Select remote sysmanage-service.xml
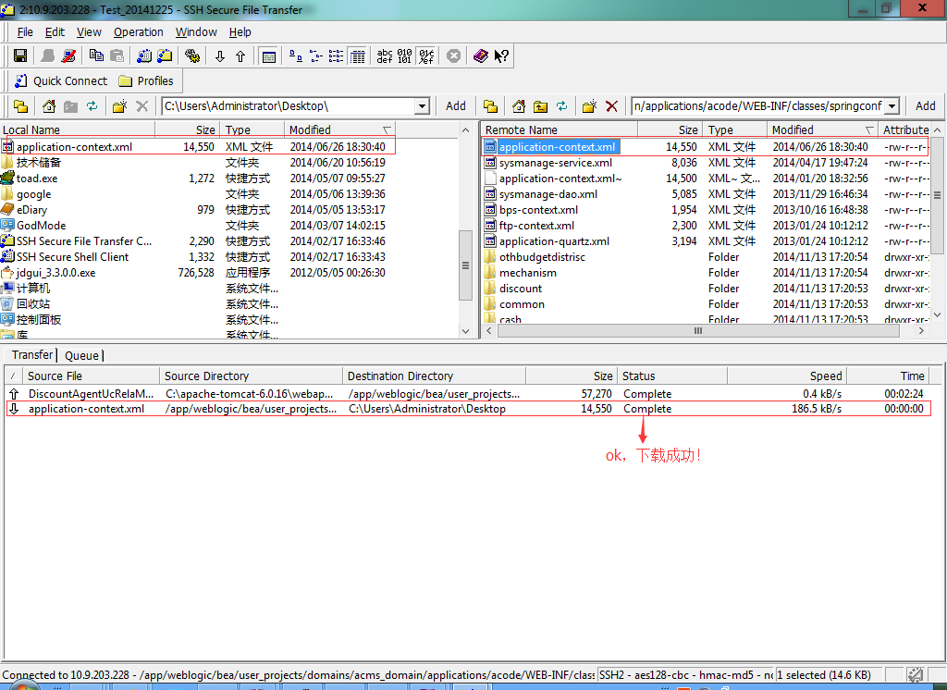This screenshot has width=947, height=690. coord(555,163)
